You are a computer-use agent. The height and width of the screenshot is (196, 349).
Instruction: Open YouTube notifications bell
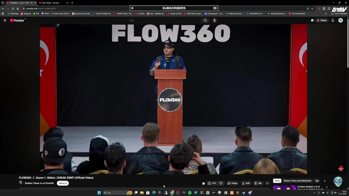pos(333,20)
